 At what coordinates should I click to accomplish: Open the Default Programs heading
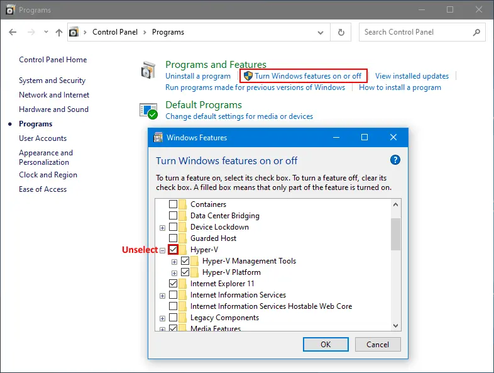[204, 104]
